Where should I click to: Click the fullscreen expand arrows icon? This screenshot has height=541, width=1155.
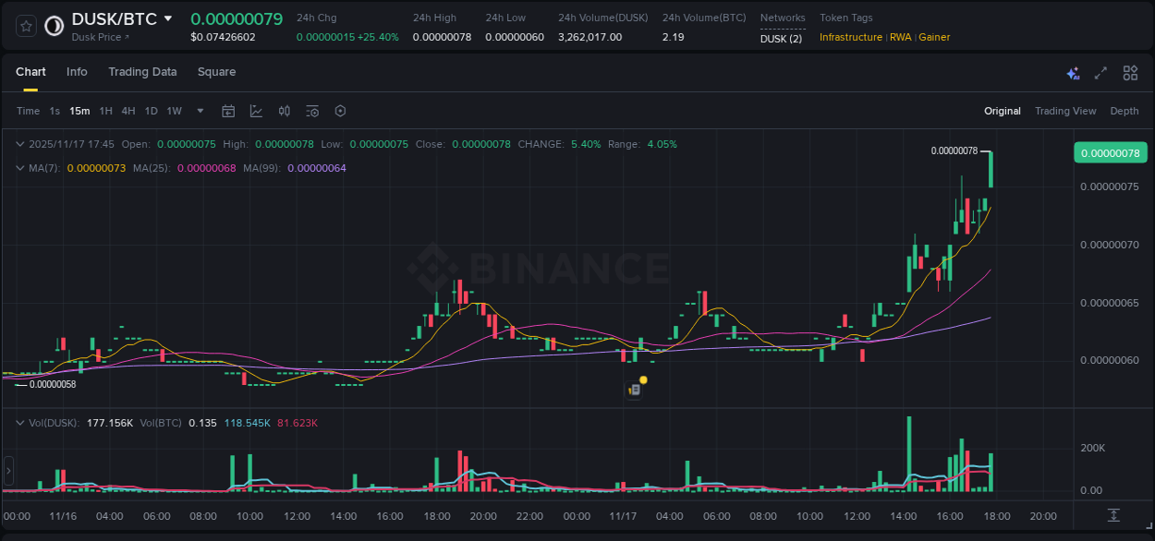point(1101,72)
